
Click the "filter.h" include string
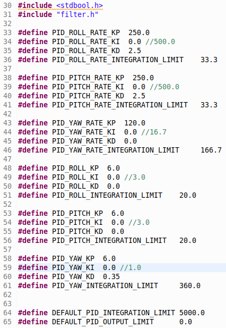(77, 14)
